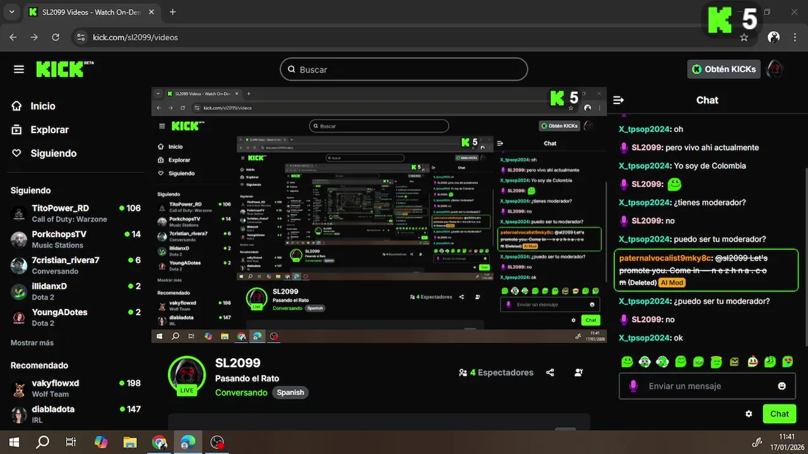The height and width of the screenshot is (454, 808).
Task: Open File Explorer from taskbar
Action: click(129, 443)
